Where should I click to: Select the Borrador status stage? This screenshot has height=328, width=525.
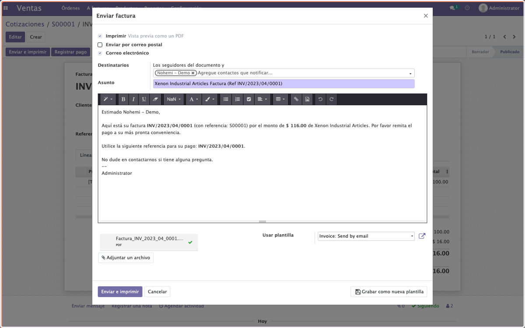click(x=480, y=52)
